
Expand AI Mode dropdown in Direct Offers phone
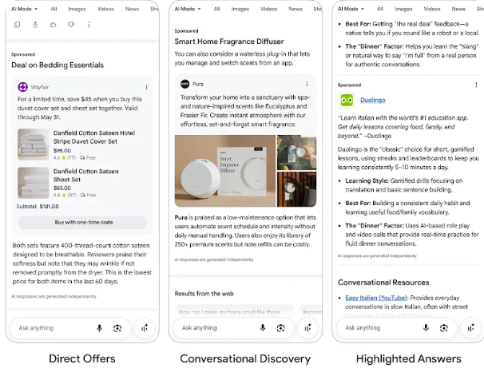[x=25, y=9]
